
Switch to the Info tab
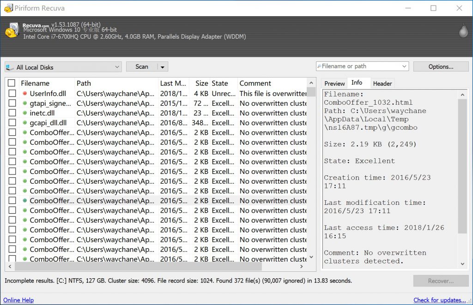357,83
